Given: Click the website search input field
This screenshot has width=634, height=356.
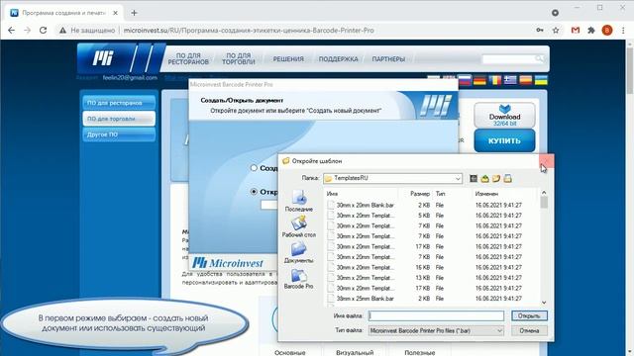Looking at the screenshot, I should pos(509,59).
